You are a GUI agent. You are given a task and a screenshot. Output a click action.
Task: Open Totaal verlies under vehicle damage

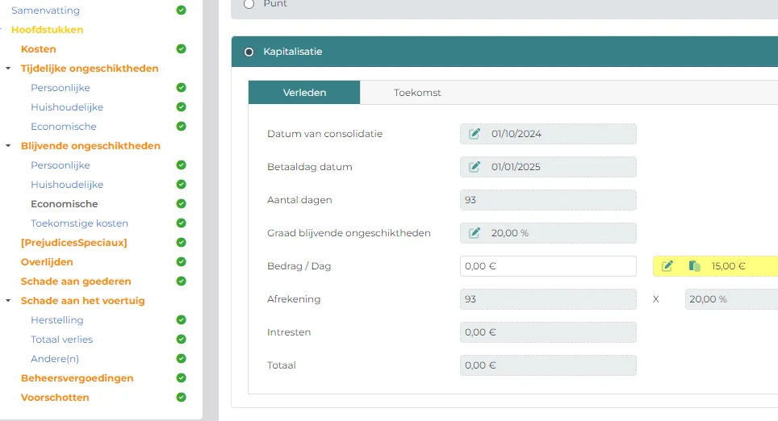click(61, 340)
